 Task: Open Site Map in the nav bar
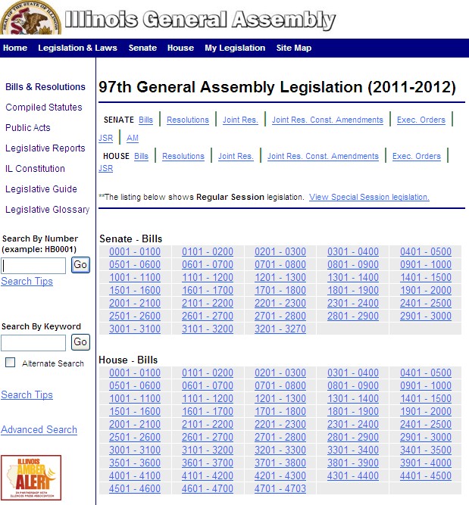294,48
